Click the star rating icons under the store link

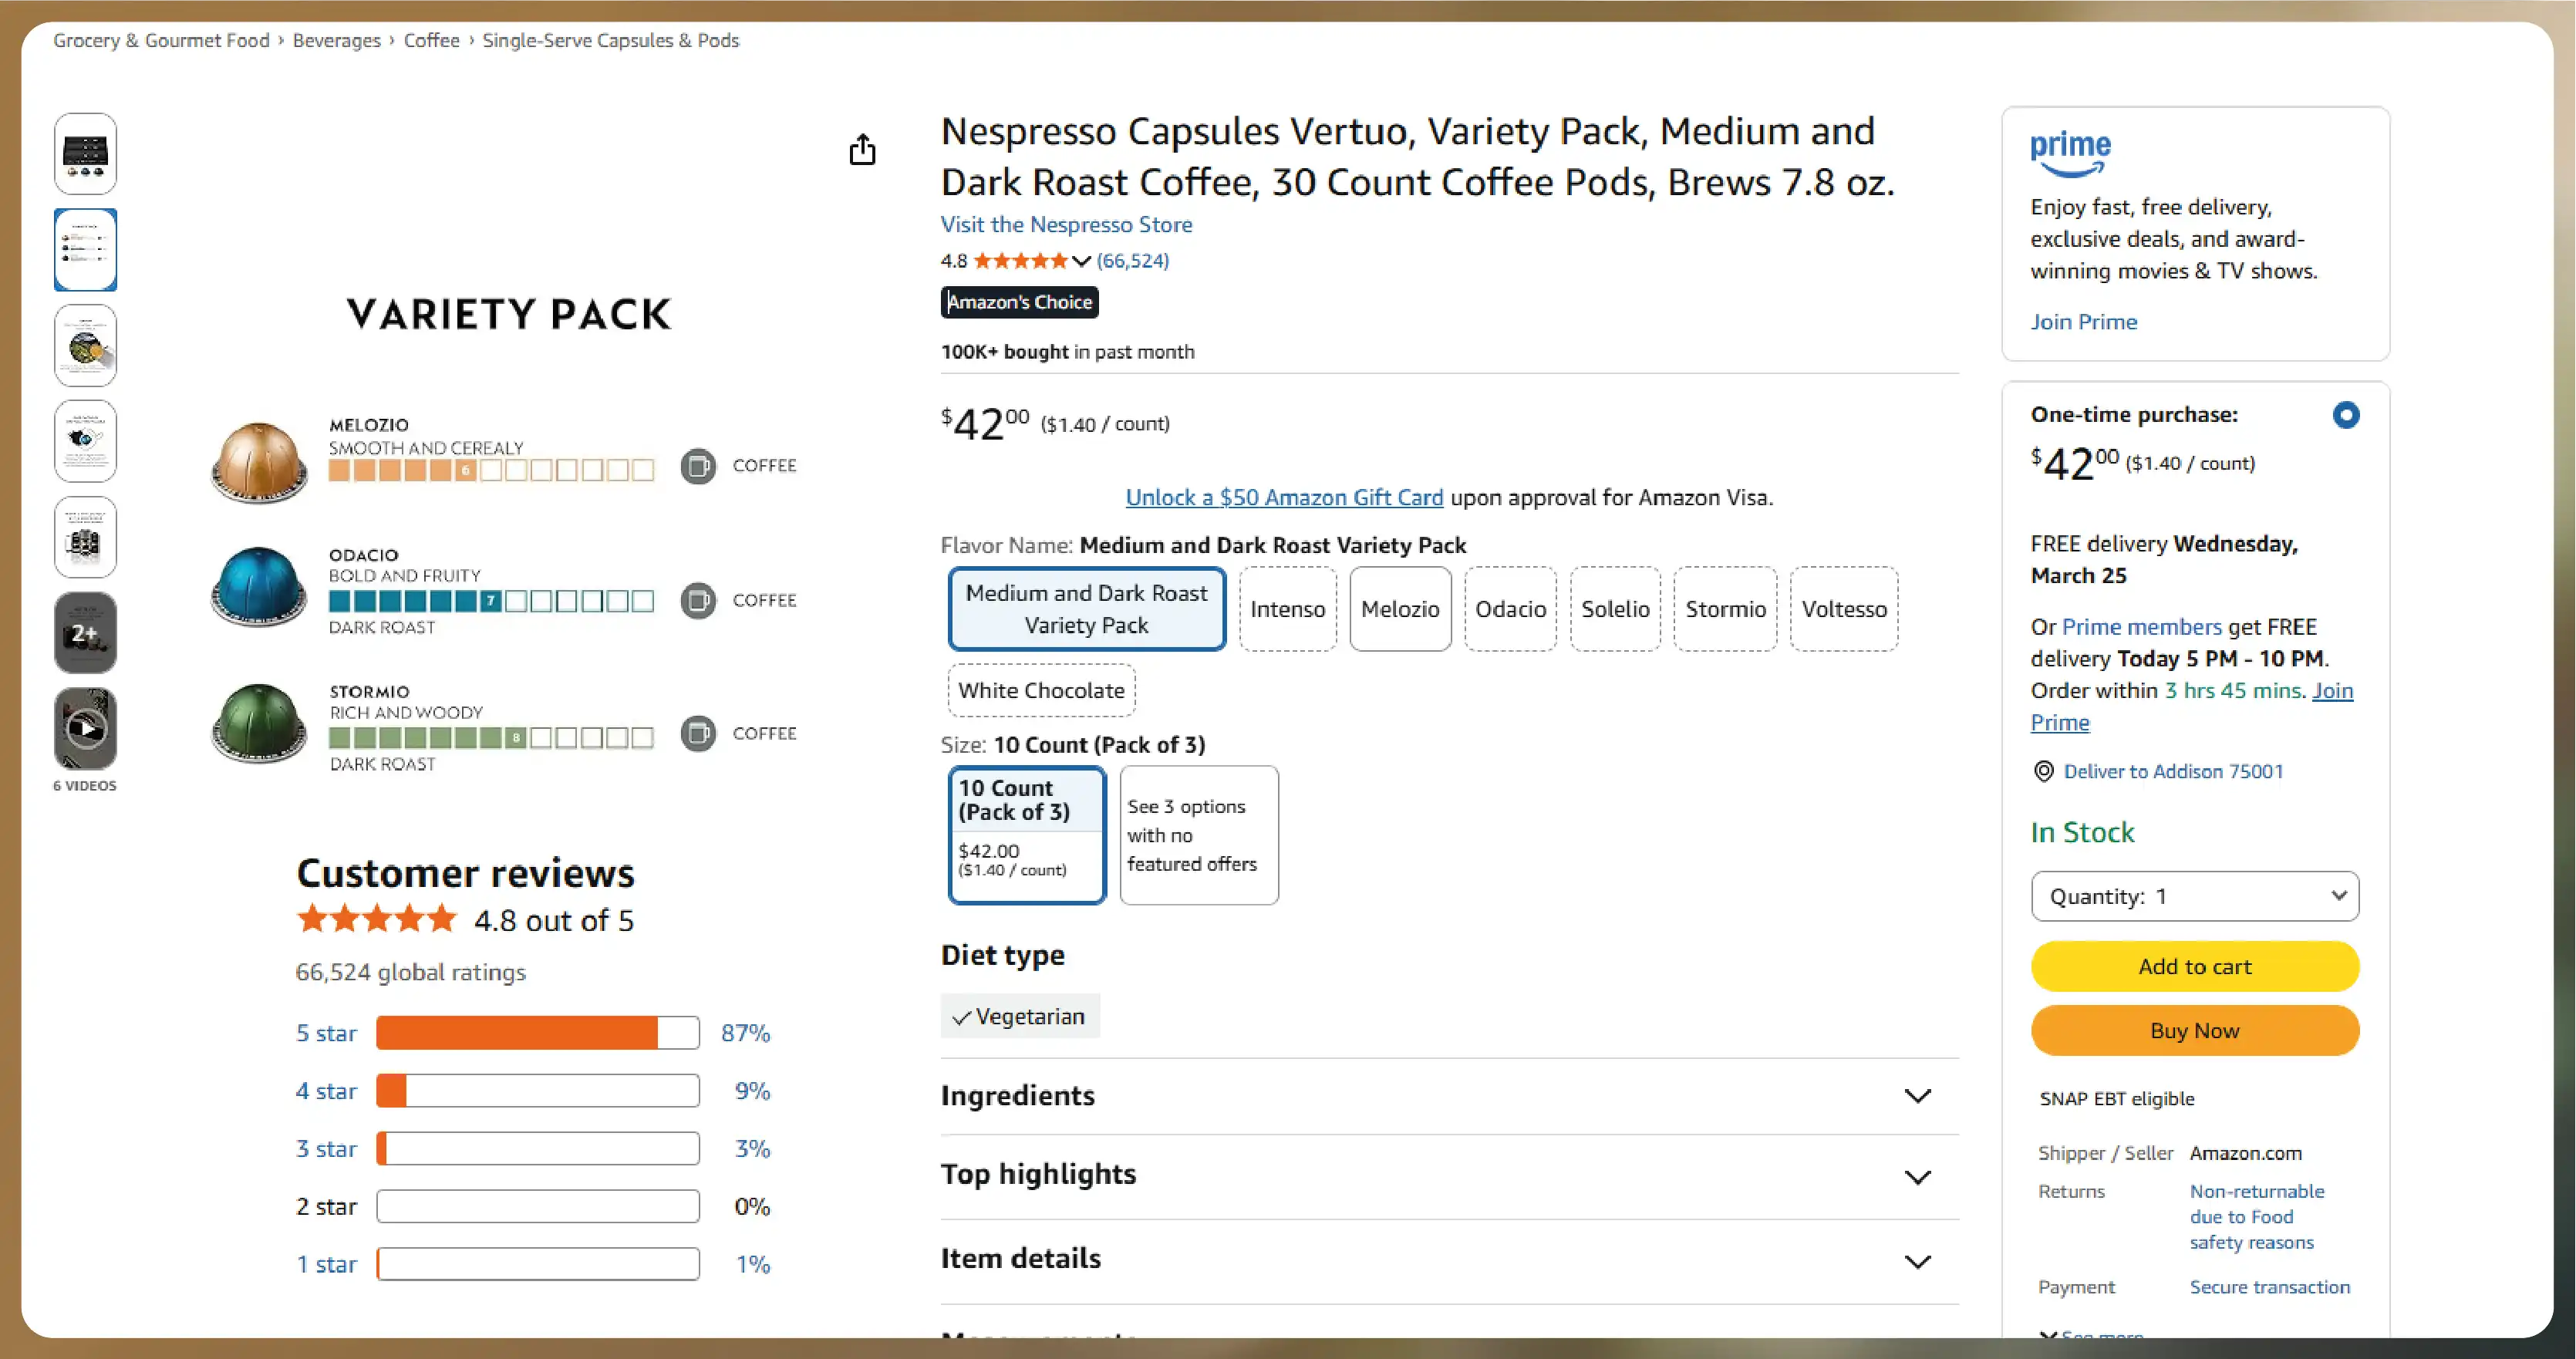pos(1021,261)
